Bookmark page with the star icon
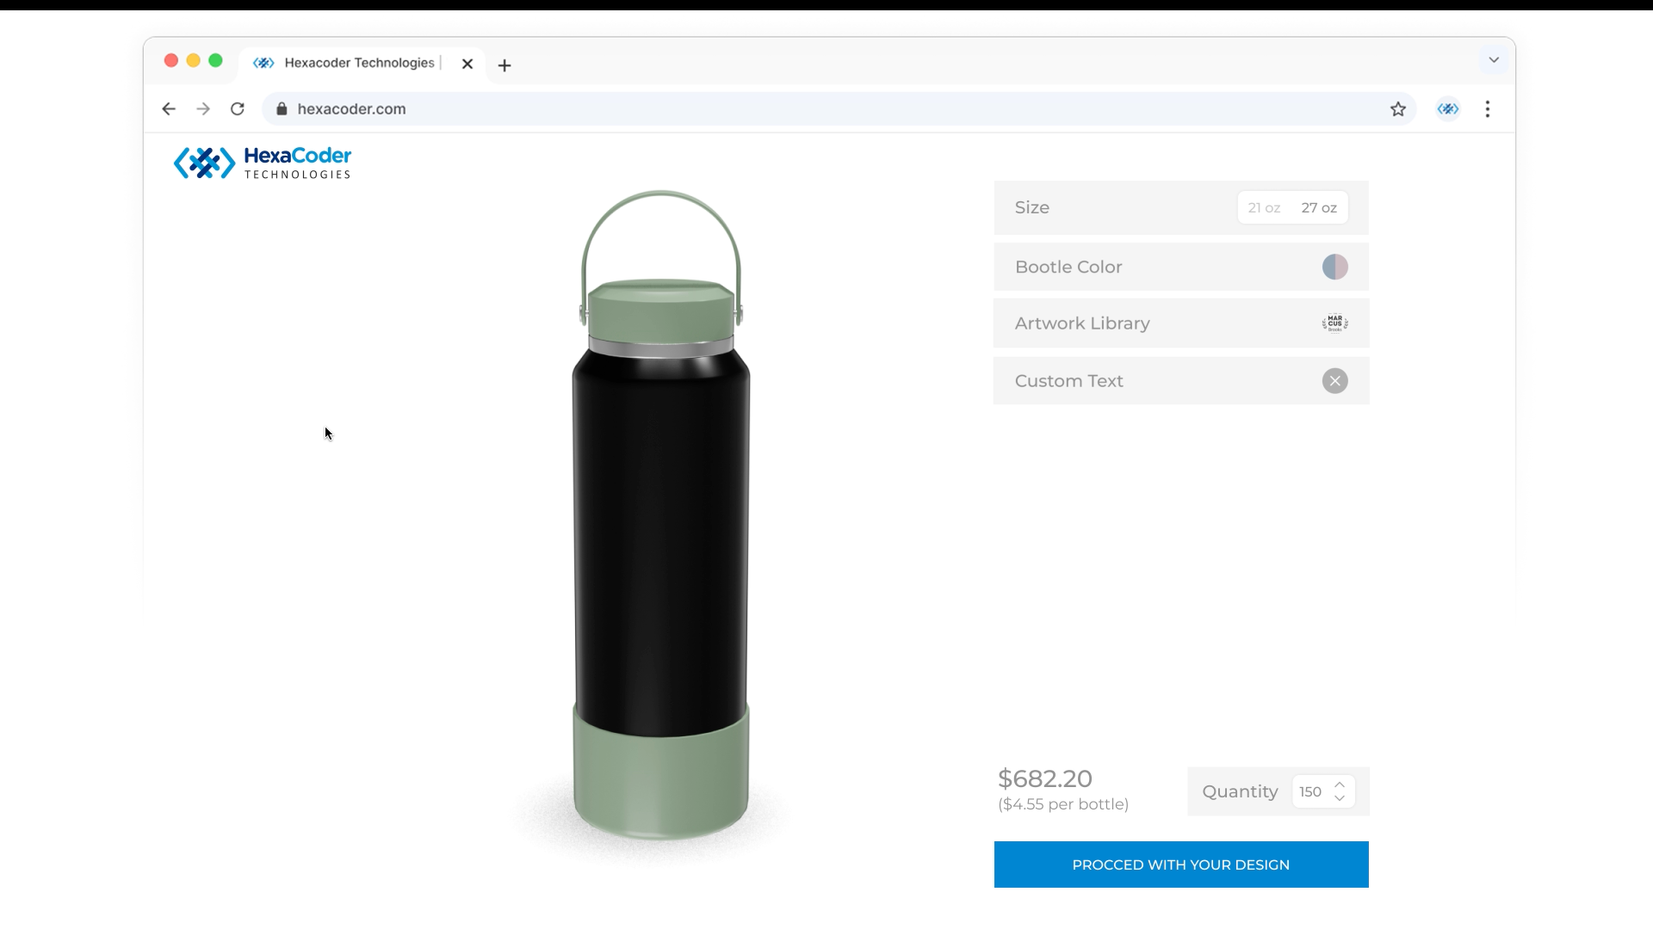Screen dimensions: 1653x929 (1398, 109)
